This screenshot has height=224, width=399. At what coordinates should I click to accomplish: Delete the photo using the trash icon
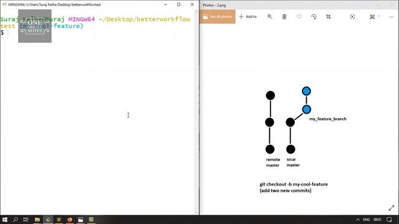point(284,17)
